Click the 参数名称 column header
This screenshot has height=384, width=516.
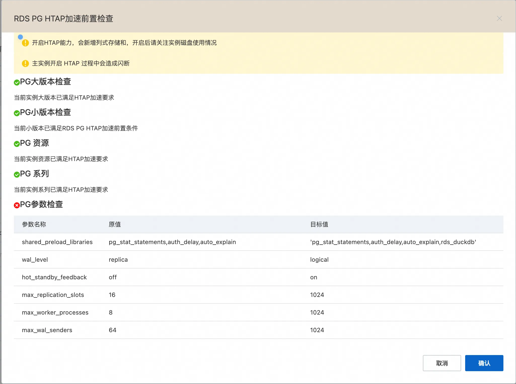(x=34, y=224)
